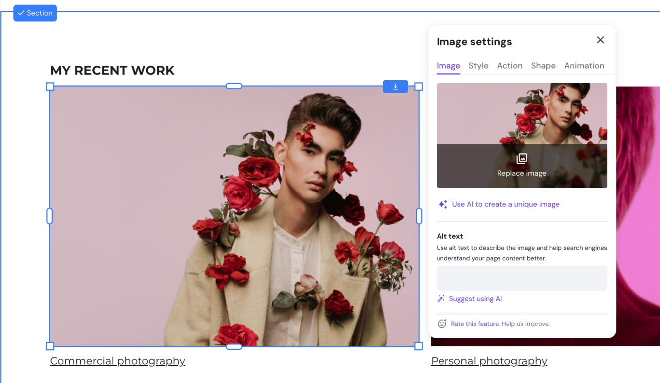The image size is (660, 383).
Task: Click inside the Alt text input field
Action: (x=521, y=278)
